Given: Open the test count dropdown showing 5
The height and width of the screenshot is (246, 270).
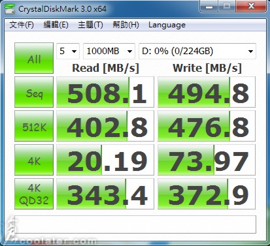Looking at the screenshot, I should (x=68, y=52).
